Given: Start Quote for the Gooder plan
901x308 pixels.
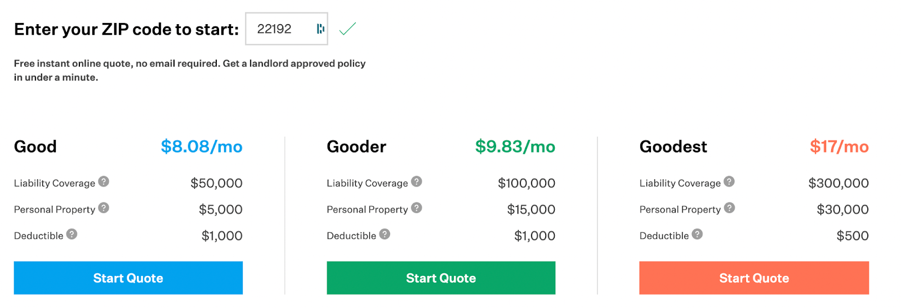Looking at the screenshot, I should point(441,278).
